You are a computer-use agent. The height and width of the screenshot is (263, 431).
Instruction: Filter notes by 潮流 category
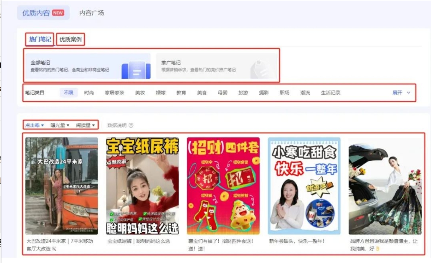(x=305, y=93)
